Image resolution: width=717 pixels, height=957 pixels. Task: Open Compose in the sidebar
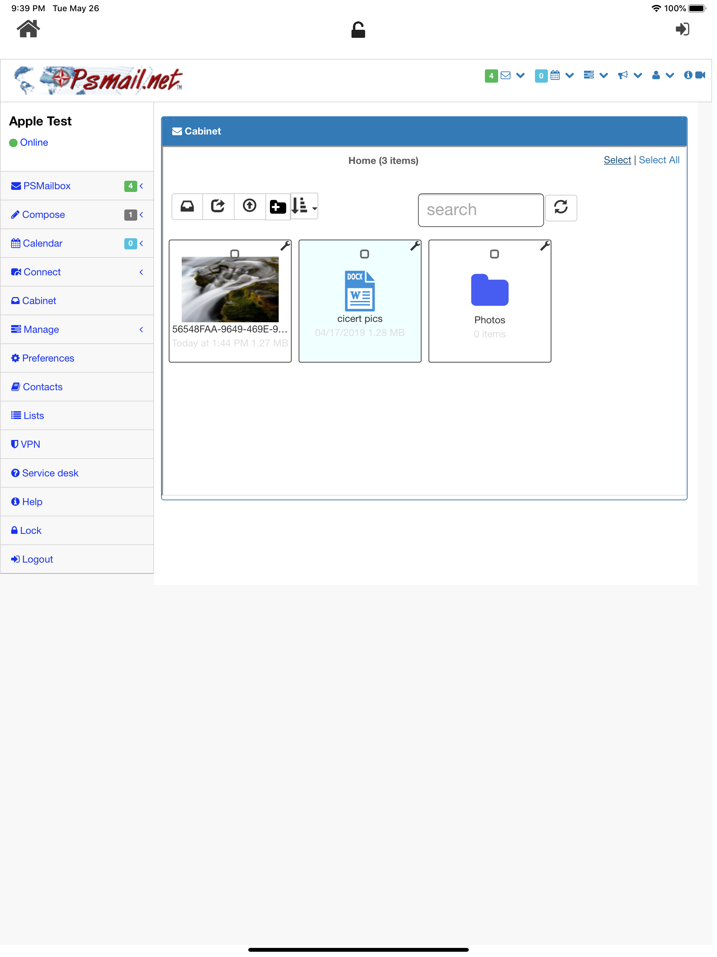pyautogui.click(x=77, y=215)
